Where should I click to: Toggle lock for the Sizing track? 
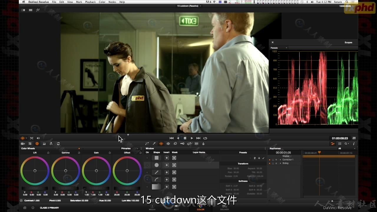tap(273, 163)
